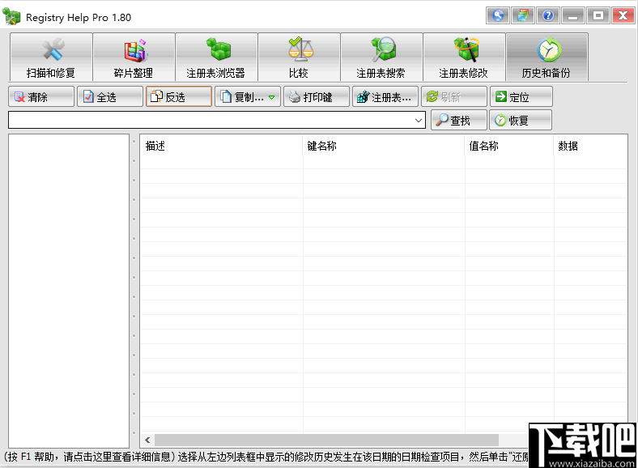Viewport: 638px width, 468px height.
Task: Click the 反选 button
Action: click(x=179, y=97)
